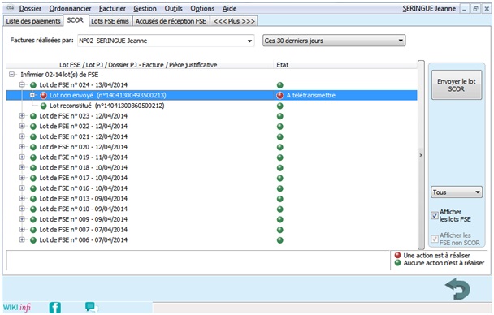The width and height of the screenshot is (494, 315).
Task: Select the SCOR tab
Action: (x=76, y=20)
